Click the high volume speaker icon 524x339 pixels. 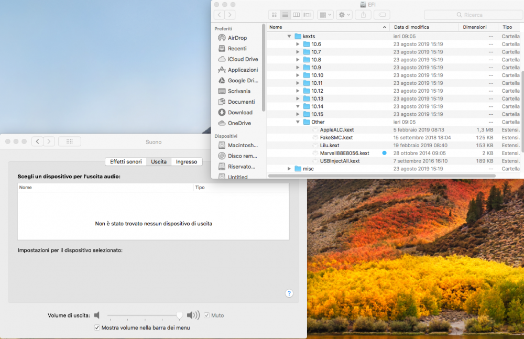pyautogui.click(x=193, y=315)
